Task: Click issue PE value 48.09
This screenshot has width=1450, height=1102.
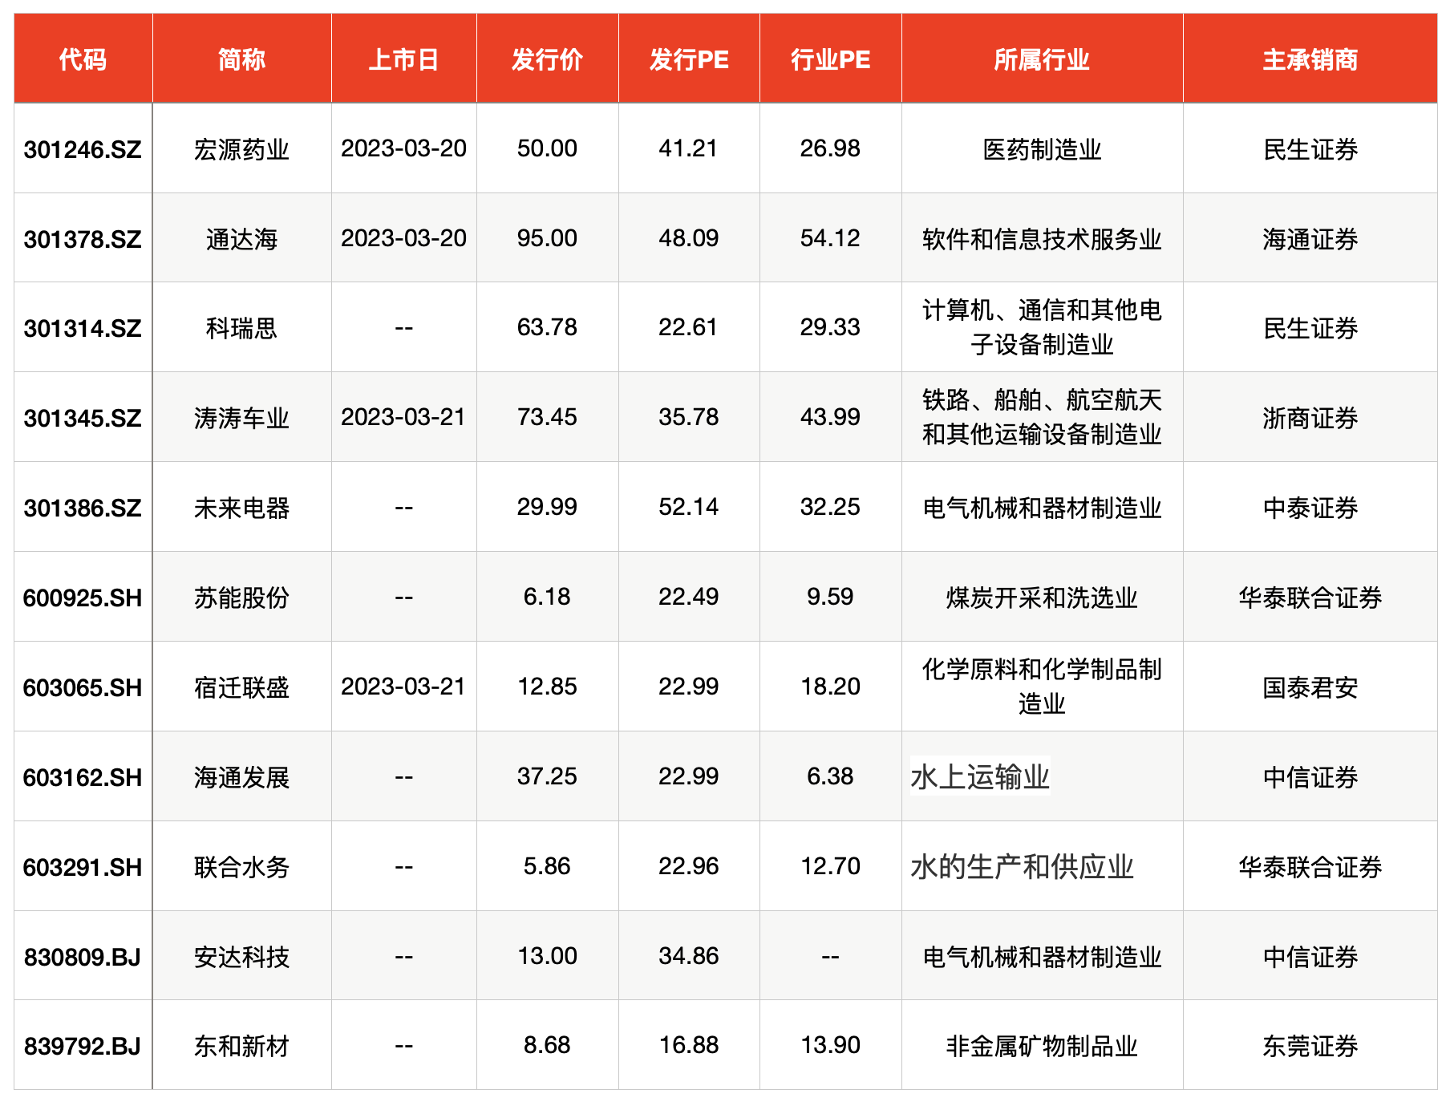Action: [x=689, y=238]
